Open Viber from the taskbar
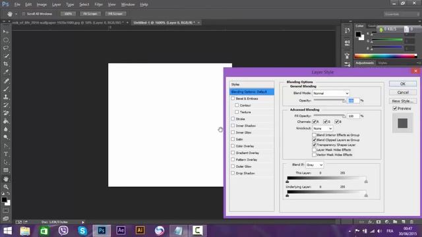This screenshot has width=422, height=237. pyautogui.click(x=63, y=230)
